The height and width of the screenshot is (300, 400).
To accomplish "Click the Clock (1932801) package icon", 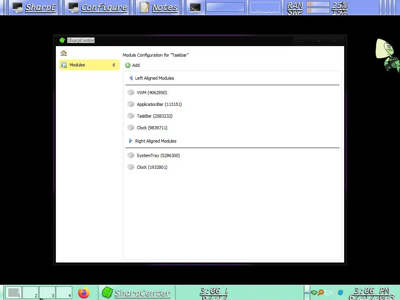I will (x=131, y=167).
